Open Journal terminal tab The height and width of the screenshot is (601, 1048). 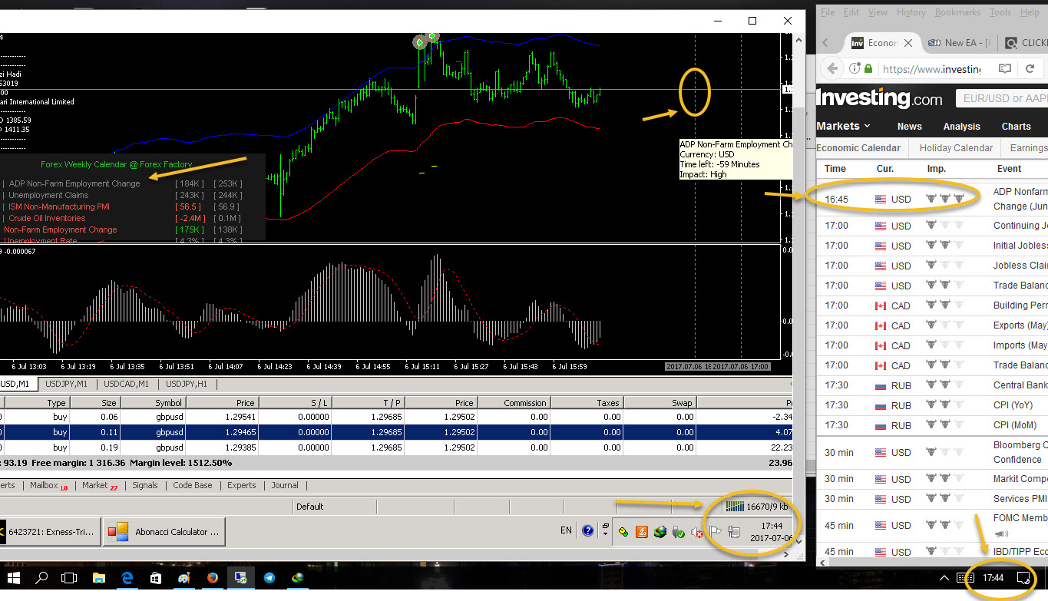coord(285,485)
